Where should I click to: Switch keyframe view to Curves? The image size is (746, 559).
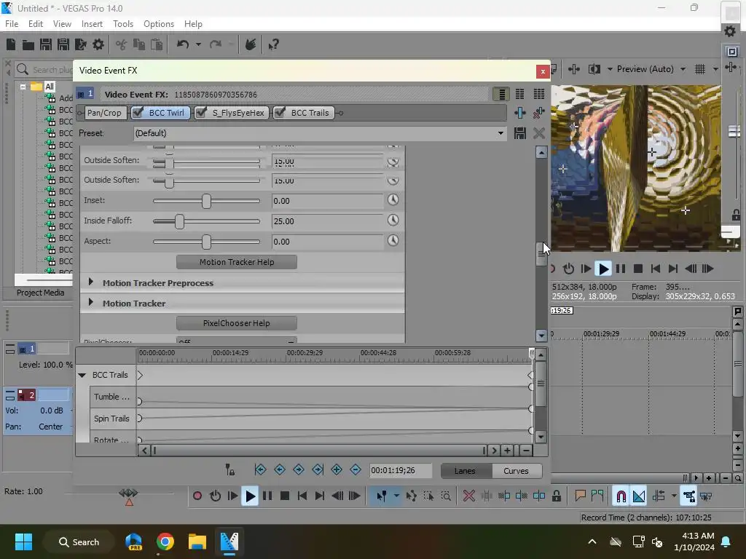click(x=517, y=471)
